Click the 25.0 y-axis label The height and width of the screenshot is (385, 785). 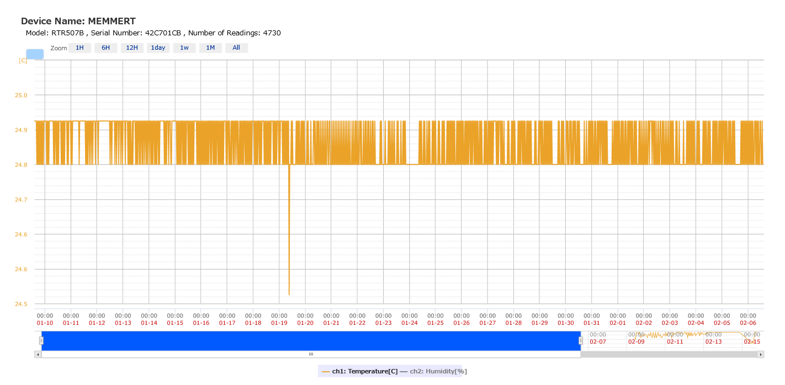click(21, 95)
